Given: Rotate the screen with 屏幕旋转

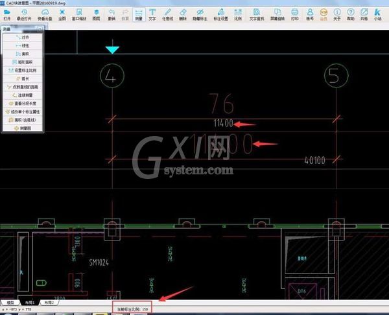Looking at the screenshot, I should 277,15.
